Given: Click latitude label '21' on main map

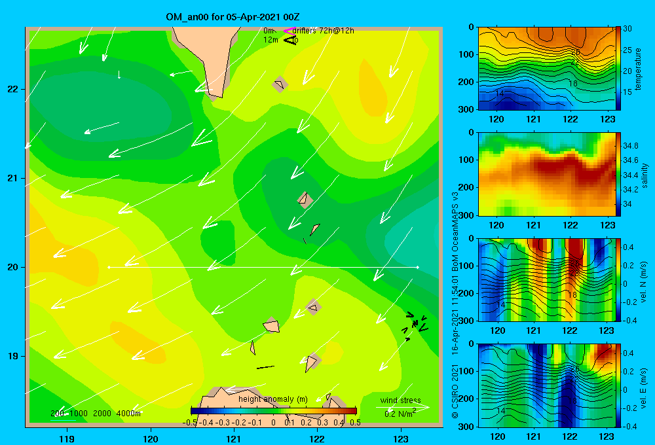Looking at the screenshot, I should (13, 178).
